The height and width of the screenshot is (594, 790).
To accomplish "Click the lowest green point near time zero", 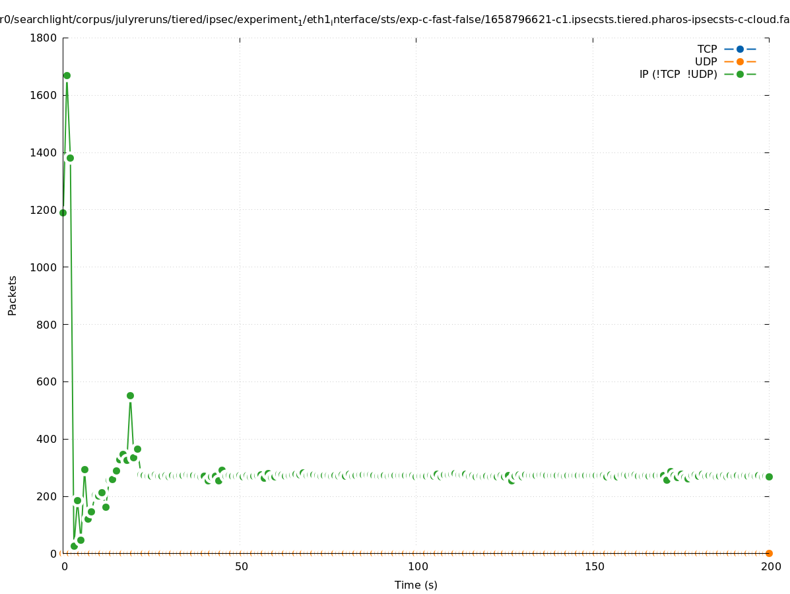I will pos(74,546).
